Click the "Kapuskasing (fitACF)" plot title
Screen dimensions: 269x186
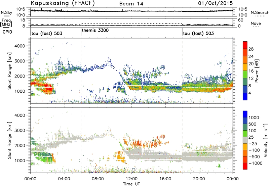click(x=63, y=3)
